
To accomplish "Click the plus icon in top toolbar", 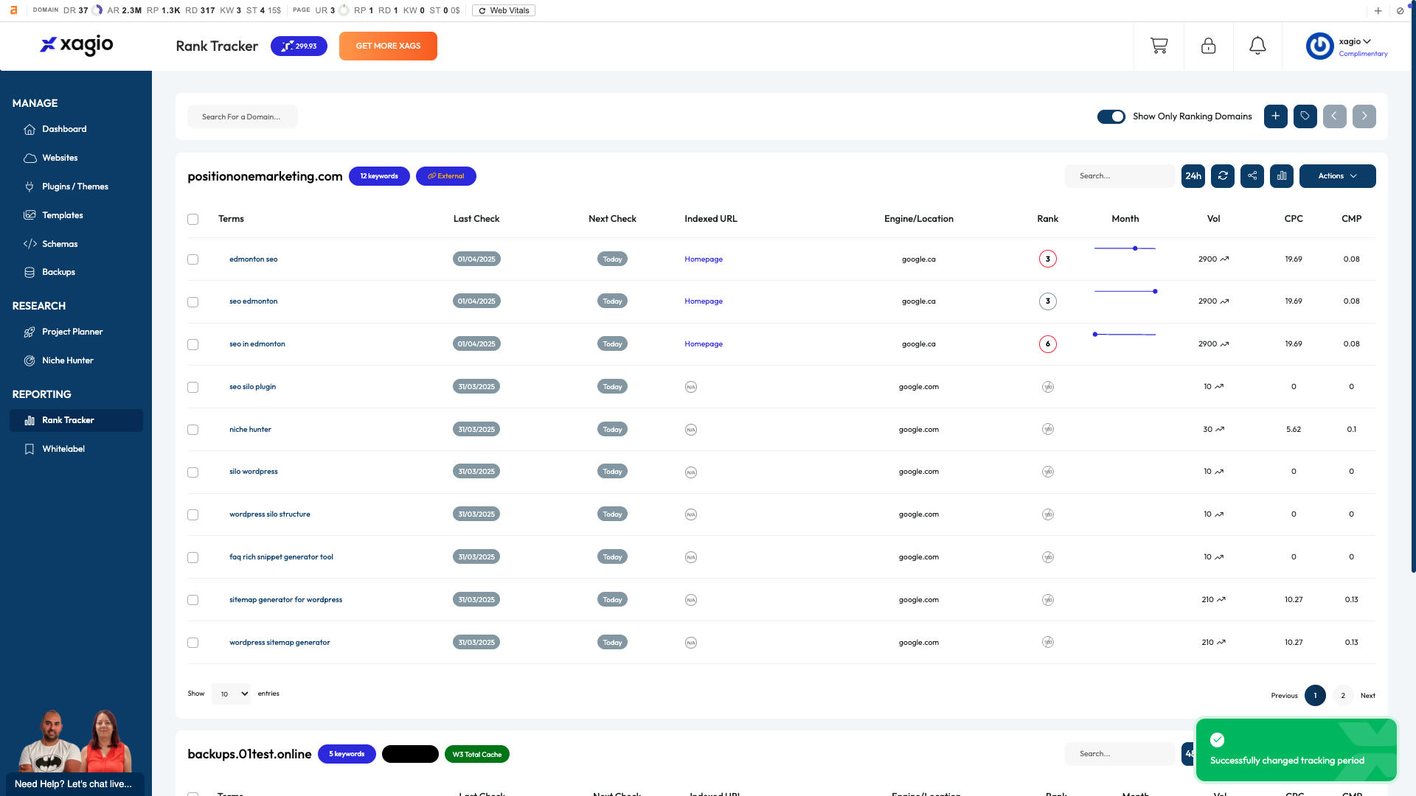I will click(x=1378, y=10).
